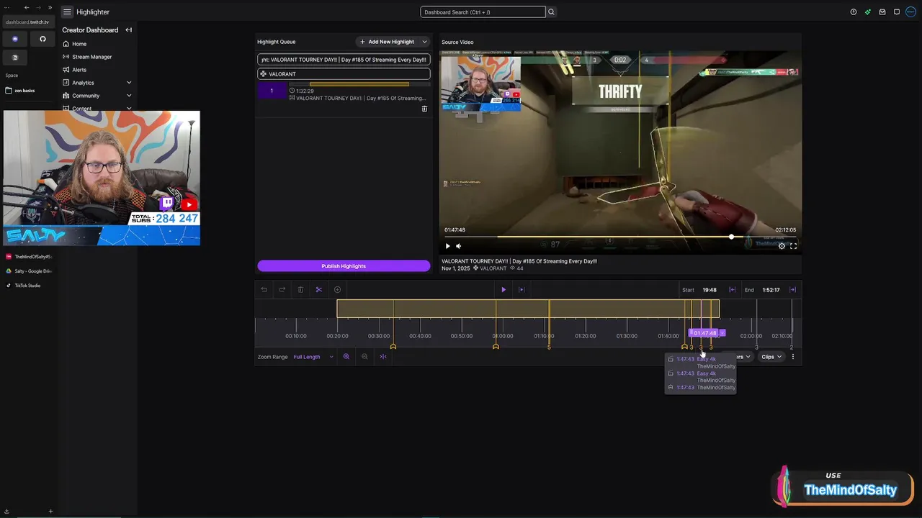Edit the highlight title field
This screenshot has width=922, height=518.
[344, 60]
